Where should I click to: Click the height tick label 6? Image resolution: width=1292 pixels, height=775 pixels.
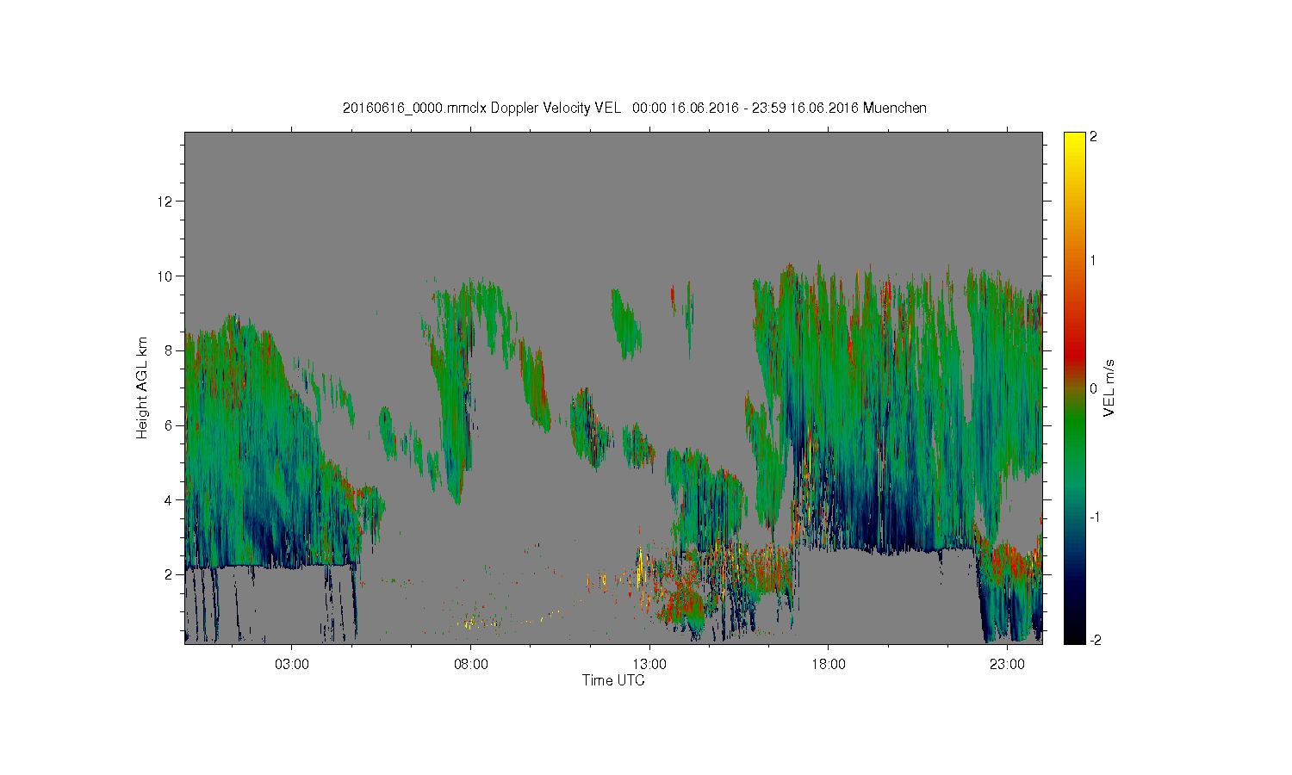[x=170, y=425]
